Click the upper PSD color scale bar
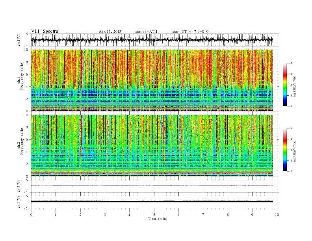The width and height of the screenshot is (312, 241). [285, 85]
